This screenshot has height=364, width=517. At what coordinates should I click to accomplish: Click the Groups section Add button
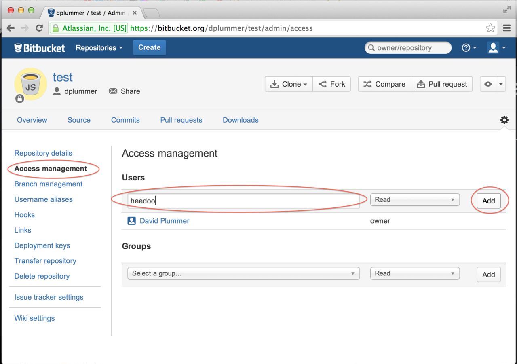click(488, 275)
